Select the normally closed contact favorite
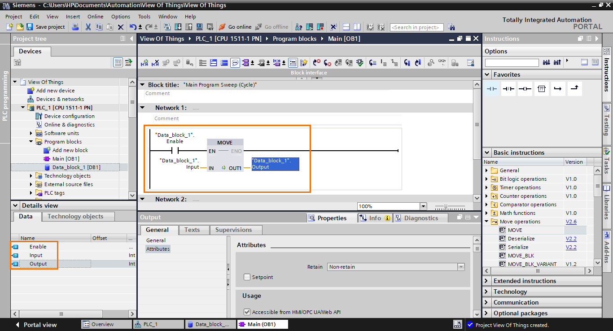The width and height of the screenshot is (613, 331). click(508, 89)
